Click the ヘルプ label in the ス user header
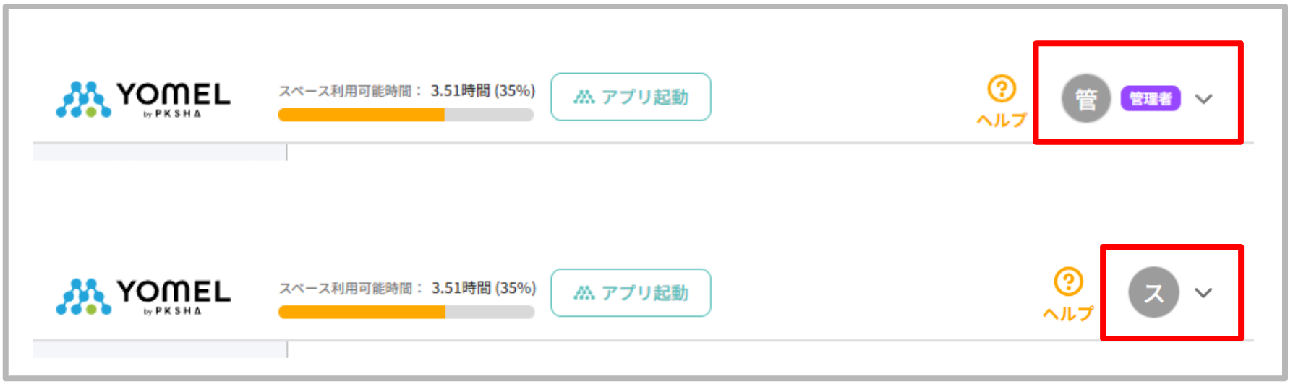This screenshot has width=1293, height=384. point(1068,313)
